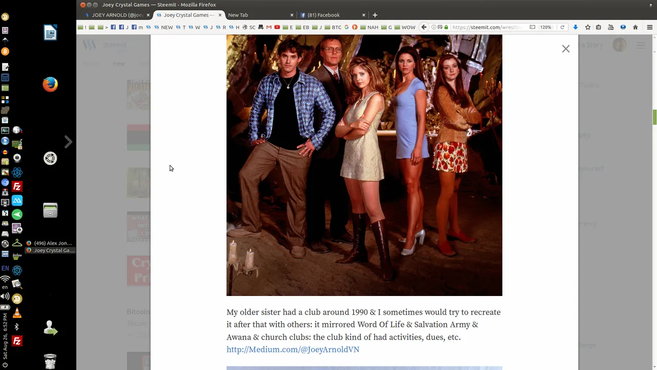The height and width of the screenshot is (370, 657).
Task: Open the Wi-Fi network indicator
Action: (5, 279)
